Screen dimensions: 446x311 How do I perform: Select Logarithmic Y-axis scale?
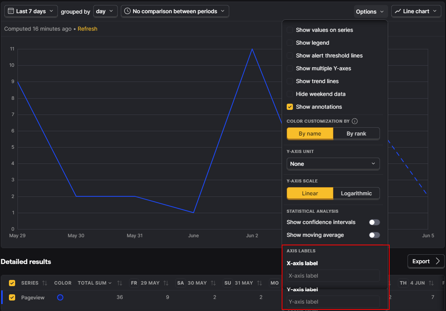click(356, 193)
